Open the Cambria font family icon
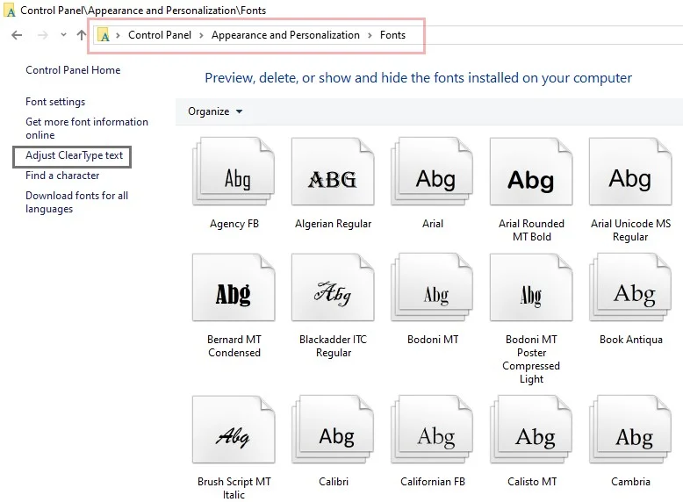This screenshot has height=502, width=683. tap(630, 429)
